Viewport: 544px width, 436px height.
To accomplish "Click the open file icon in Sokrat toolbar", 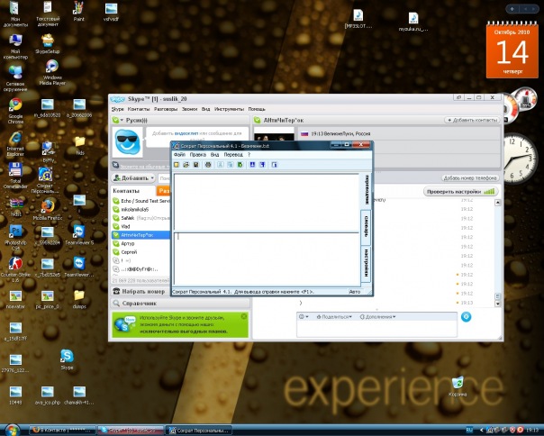I will (185, 165).
